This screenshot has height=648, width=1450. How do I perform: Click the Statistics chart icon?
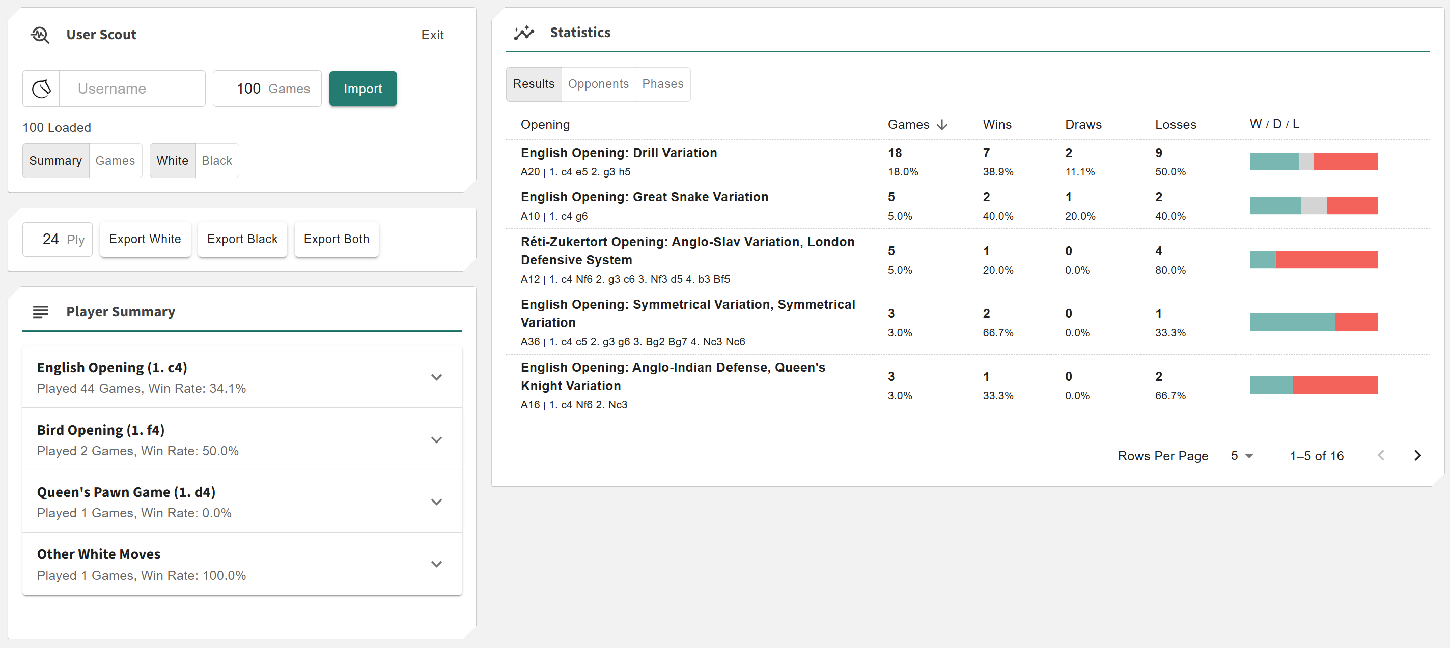pos(523,33)
